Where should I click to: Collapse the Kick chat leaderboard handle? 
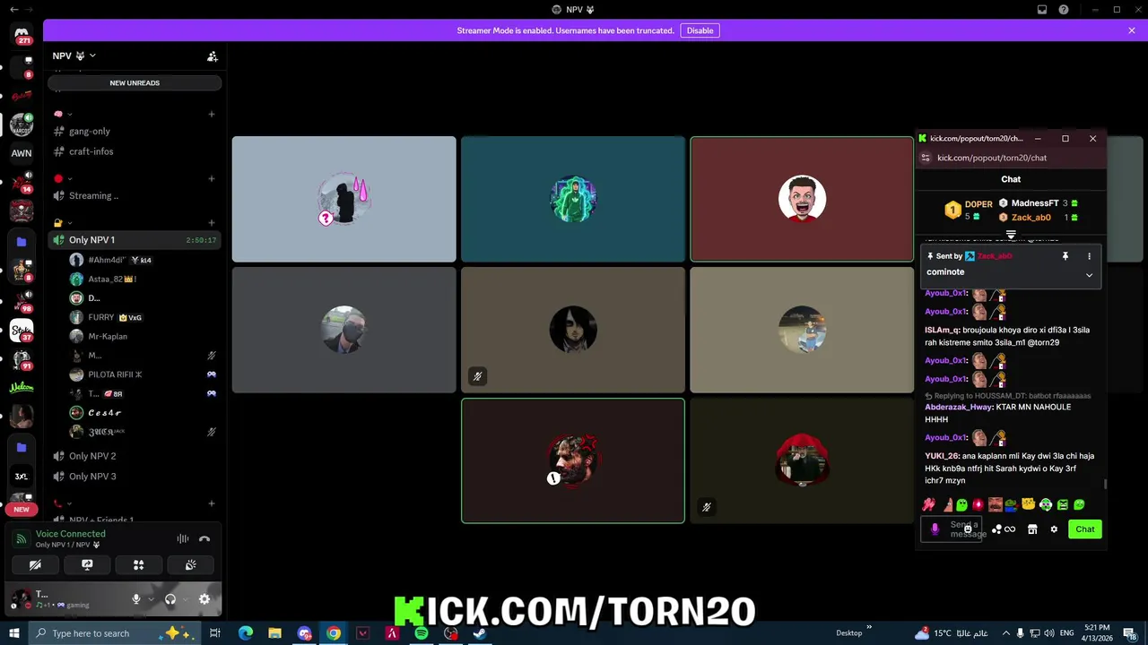pos(1011,235)
